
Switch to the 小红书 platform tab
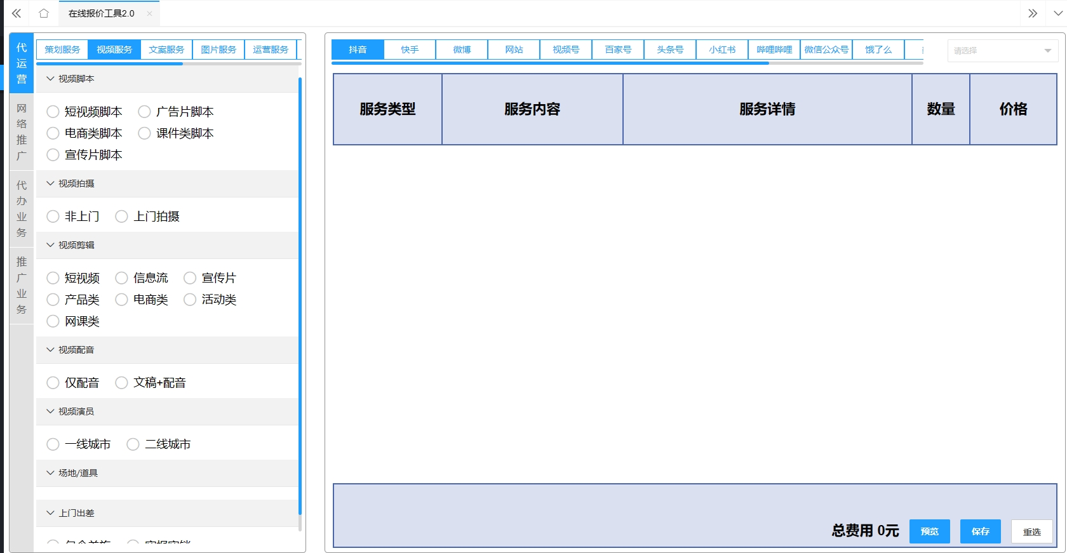(722, 50)
